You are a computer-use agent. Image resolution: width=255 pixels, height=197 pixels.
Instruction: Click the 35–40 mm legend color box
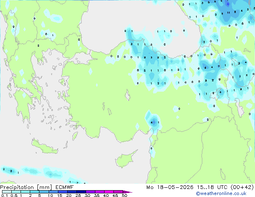(100, 192)
